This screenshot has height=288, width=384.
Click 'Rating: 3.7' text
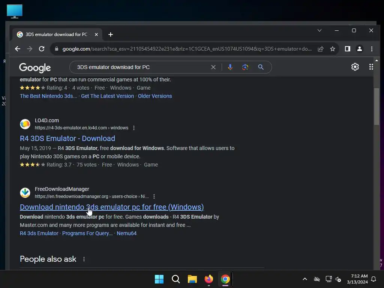point(59,165)
